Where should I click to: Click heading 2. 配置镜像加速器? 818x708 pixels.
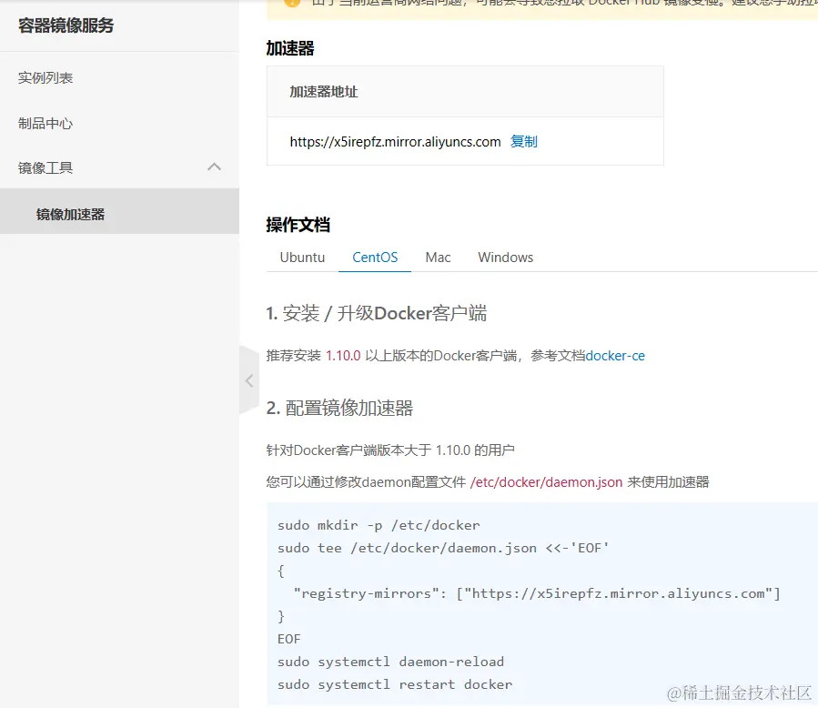coord(339,408)
